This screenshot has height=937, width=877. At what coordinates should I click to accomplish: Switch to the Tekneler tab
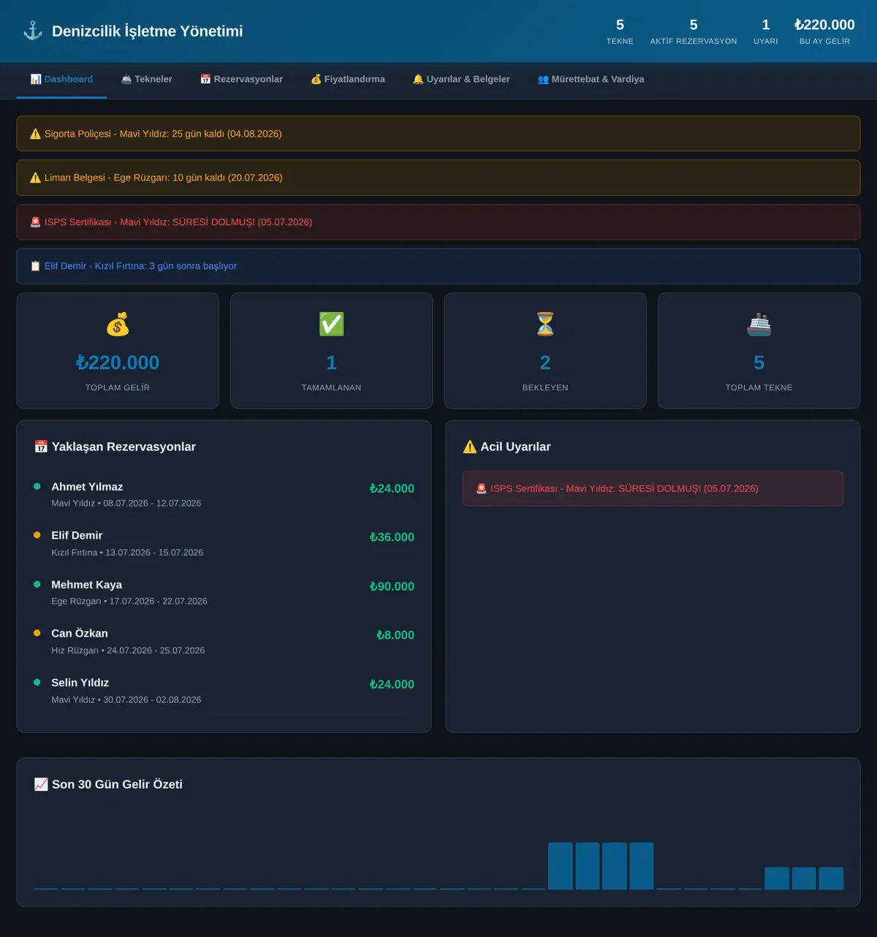[146, 79]
